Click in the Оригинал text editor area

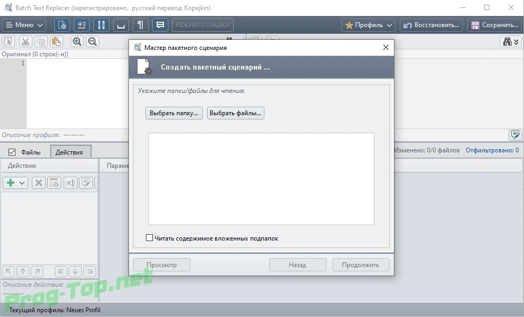(x=78, y=93)
